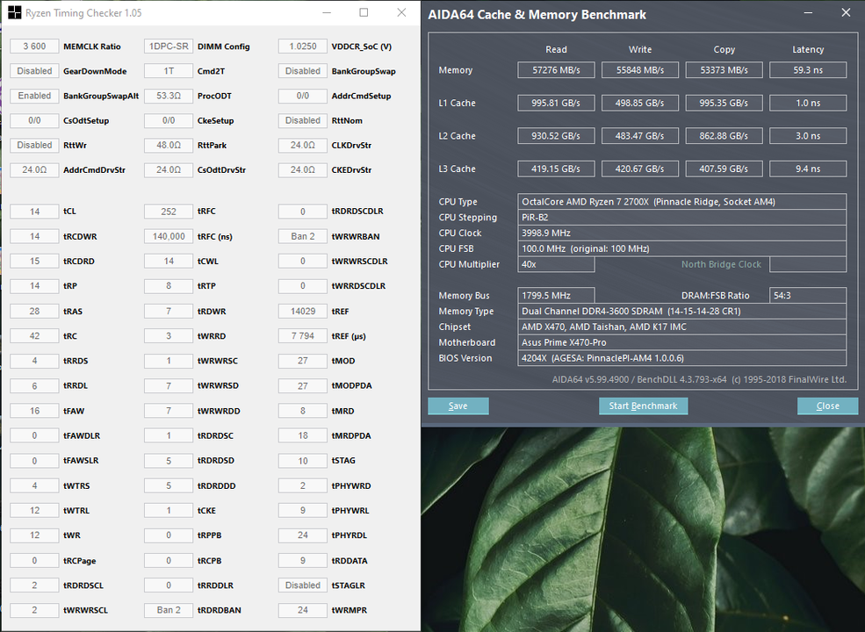The width and height of the screenshot is (865, 632).
Task: Select the Memory Type DDR4-3600 field
Action: [681, 311]
